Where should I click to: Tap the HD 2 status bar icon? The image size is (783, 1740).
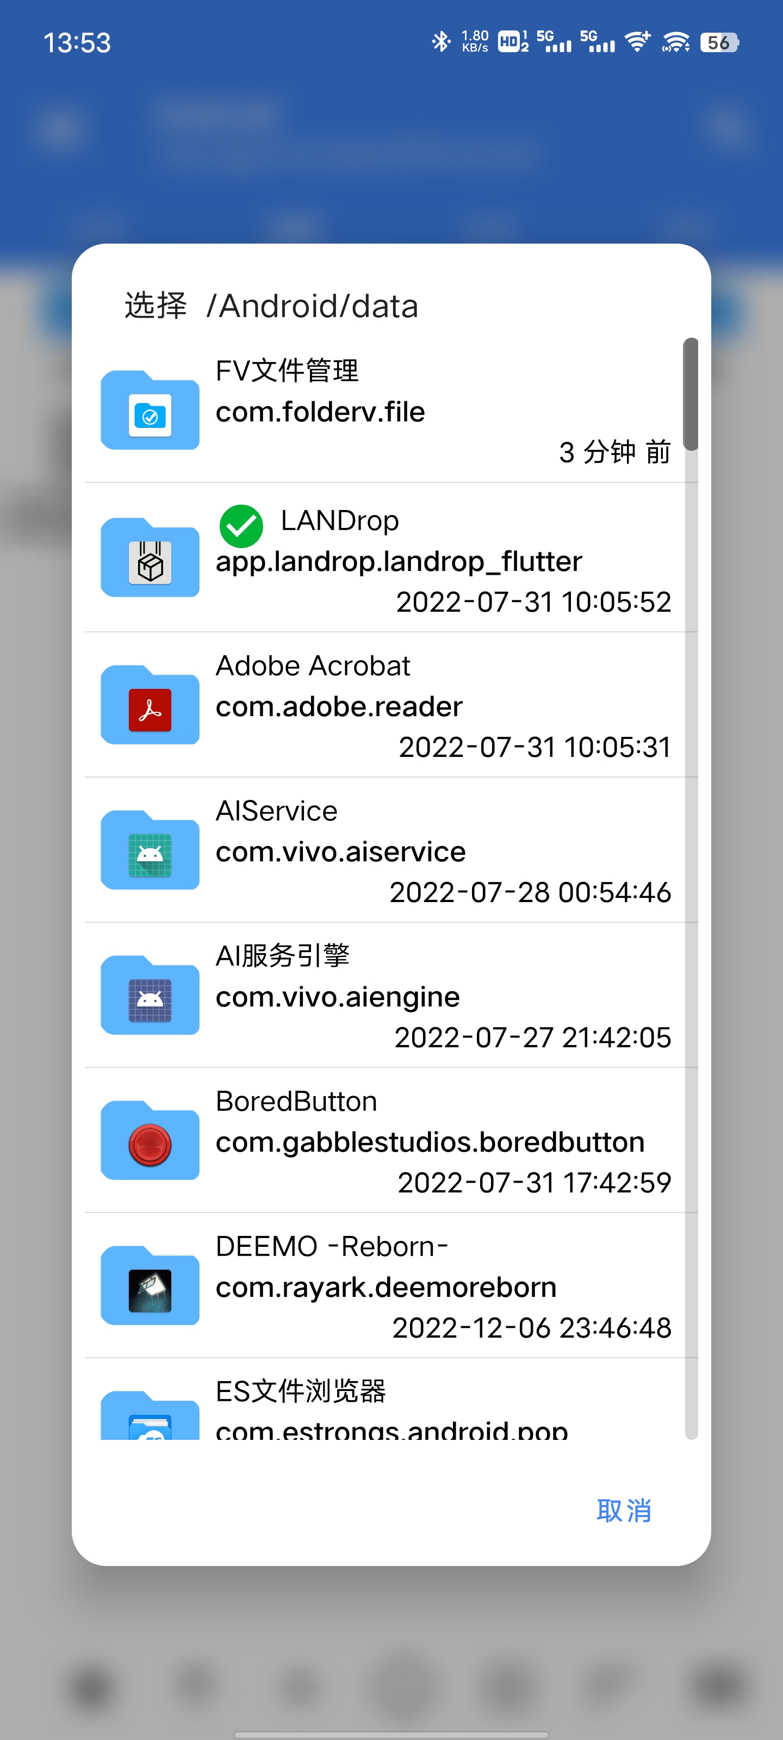click(513, 42)
